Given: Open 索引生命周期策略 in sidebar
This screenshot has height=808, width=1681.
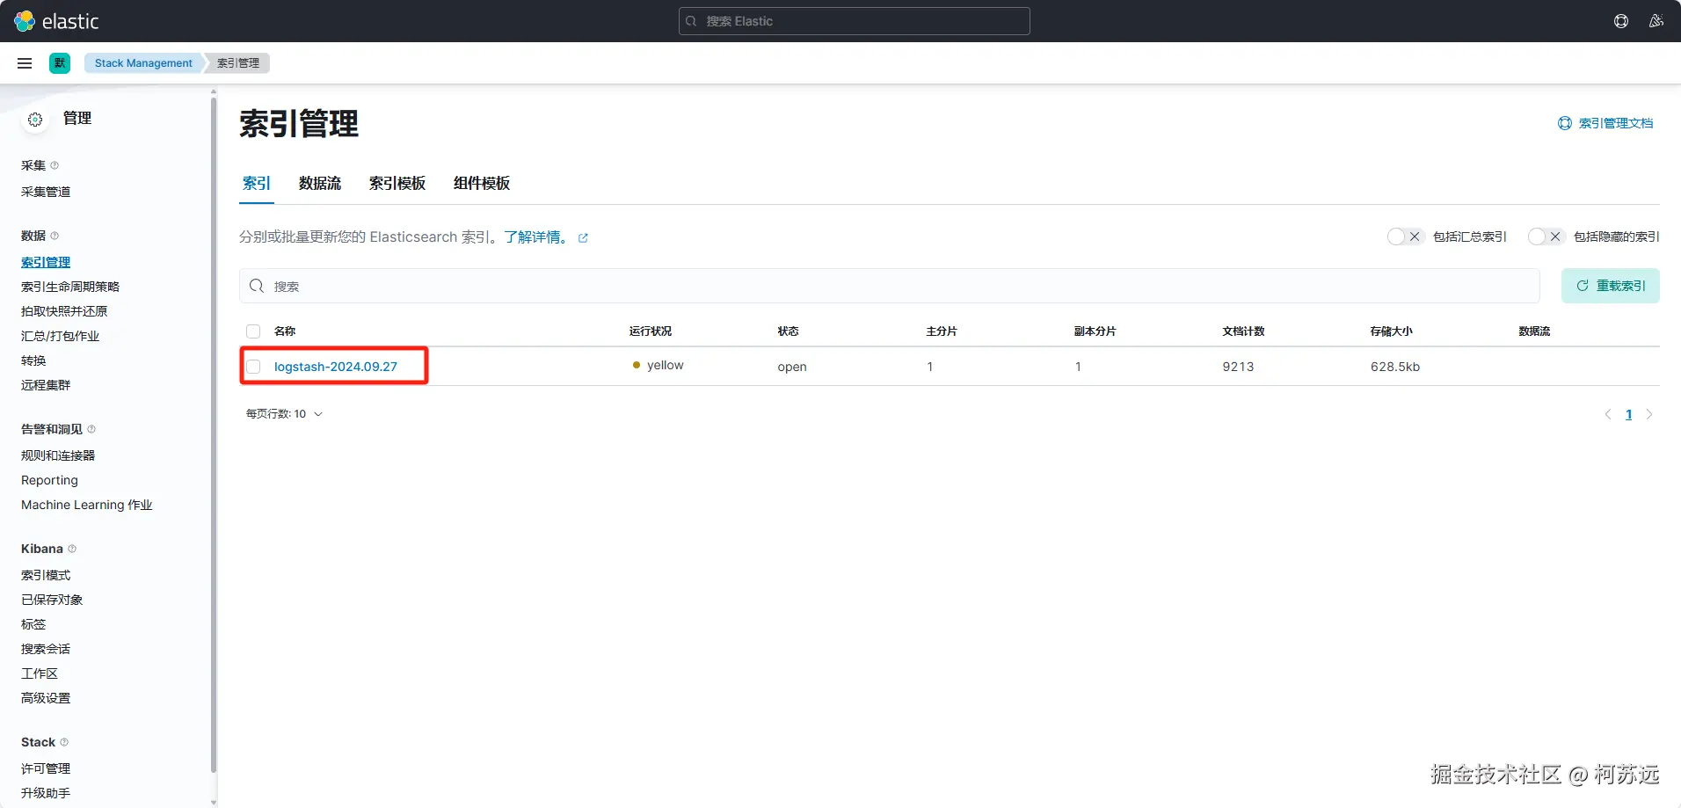Looking at the screenshot, I should pos(70,287).
